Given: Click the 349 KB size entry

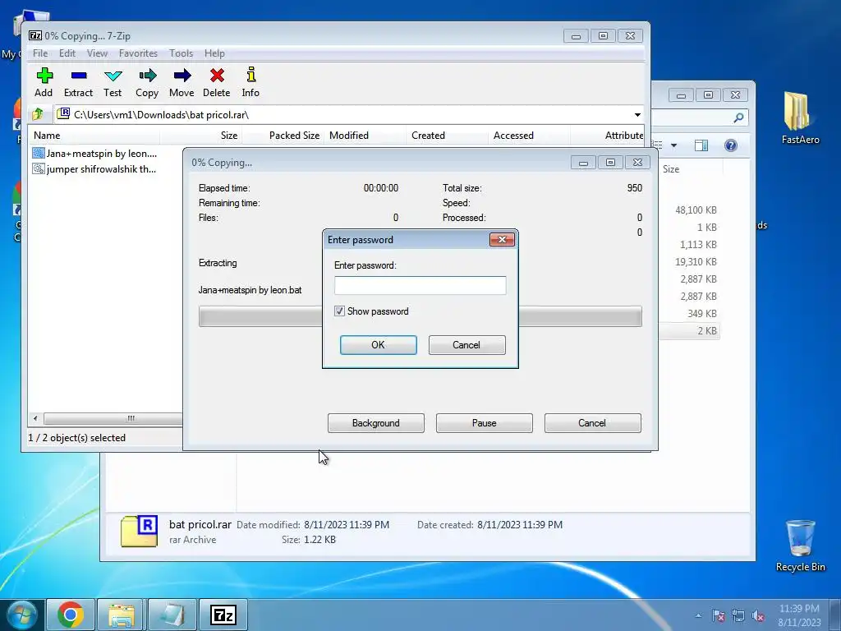Looking at the screenshot, I should (x=701, y=313).
